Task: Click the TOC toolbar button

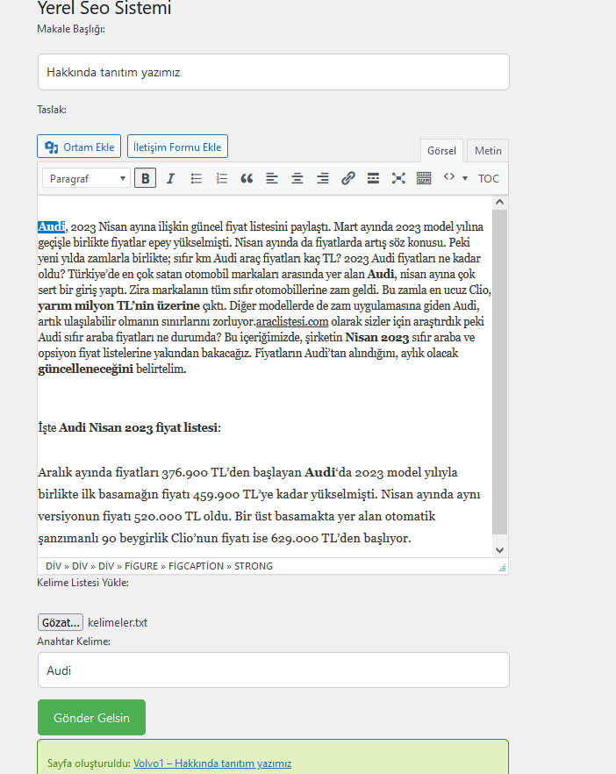Action: tap(488, 179)
